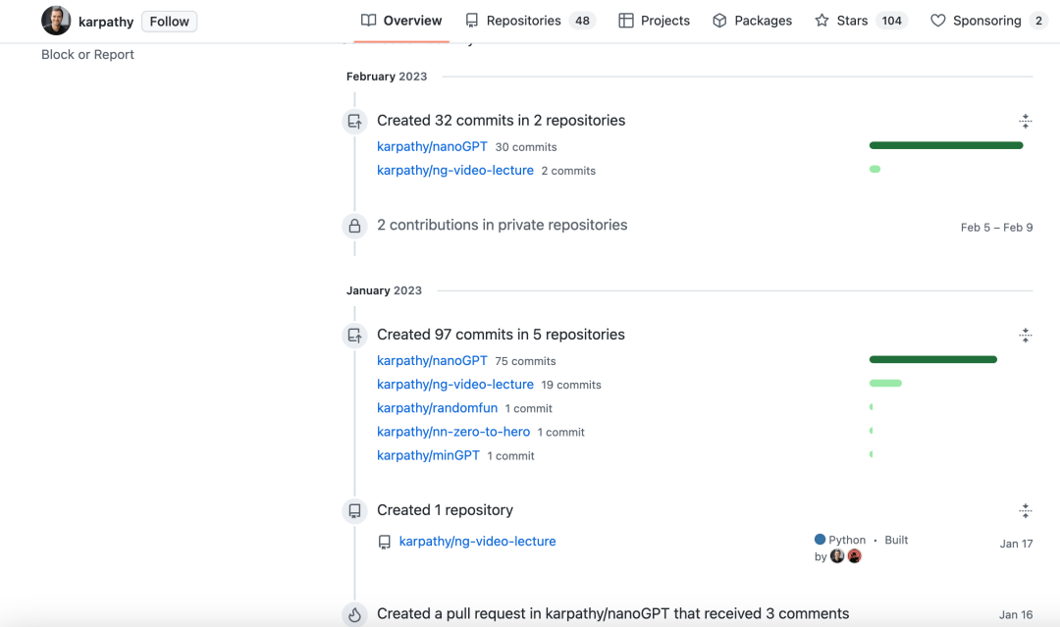
Task: Click the pull request flame icon
Action: tap(354, 615)
